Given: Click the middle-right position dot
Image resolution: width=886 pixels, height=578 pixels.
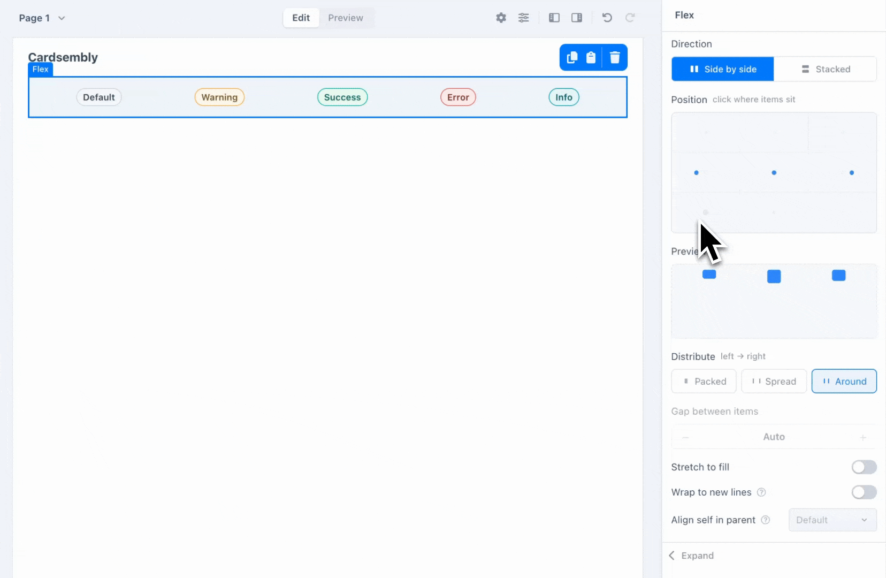Looking at the screenshot, I should [x=852, y=173].
